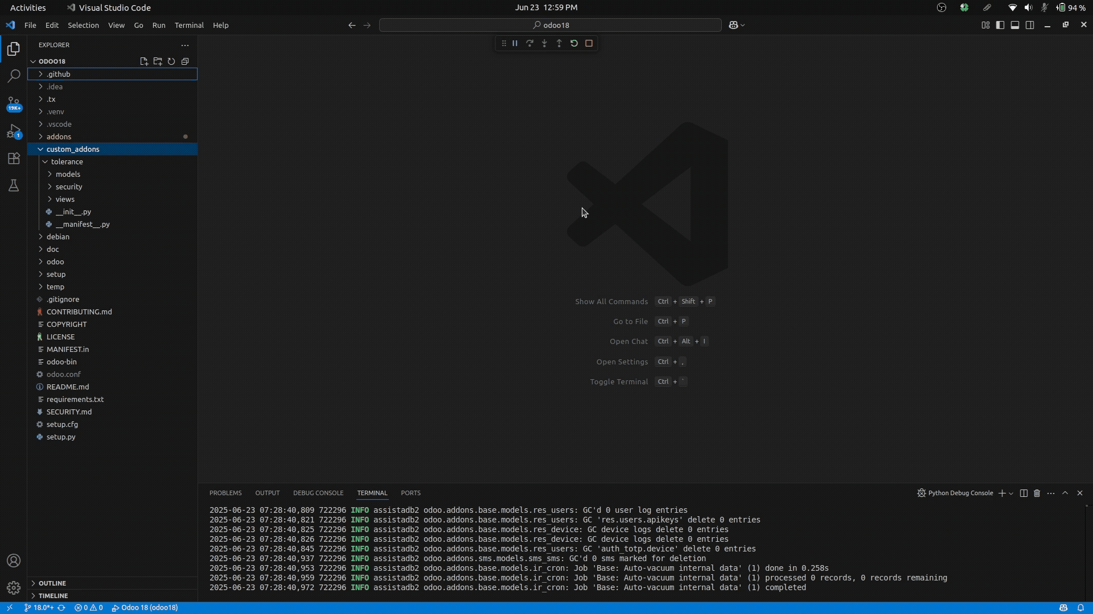Refresh the explorer tree

[171, 61]
